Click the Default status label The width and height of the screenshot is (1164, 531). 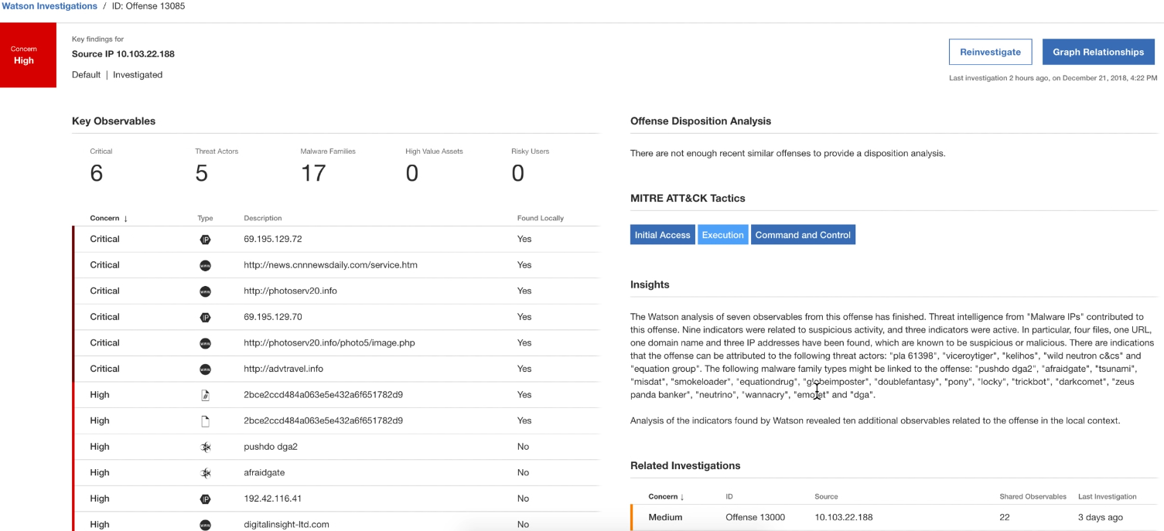click(86, 75)
